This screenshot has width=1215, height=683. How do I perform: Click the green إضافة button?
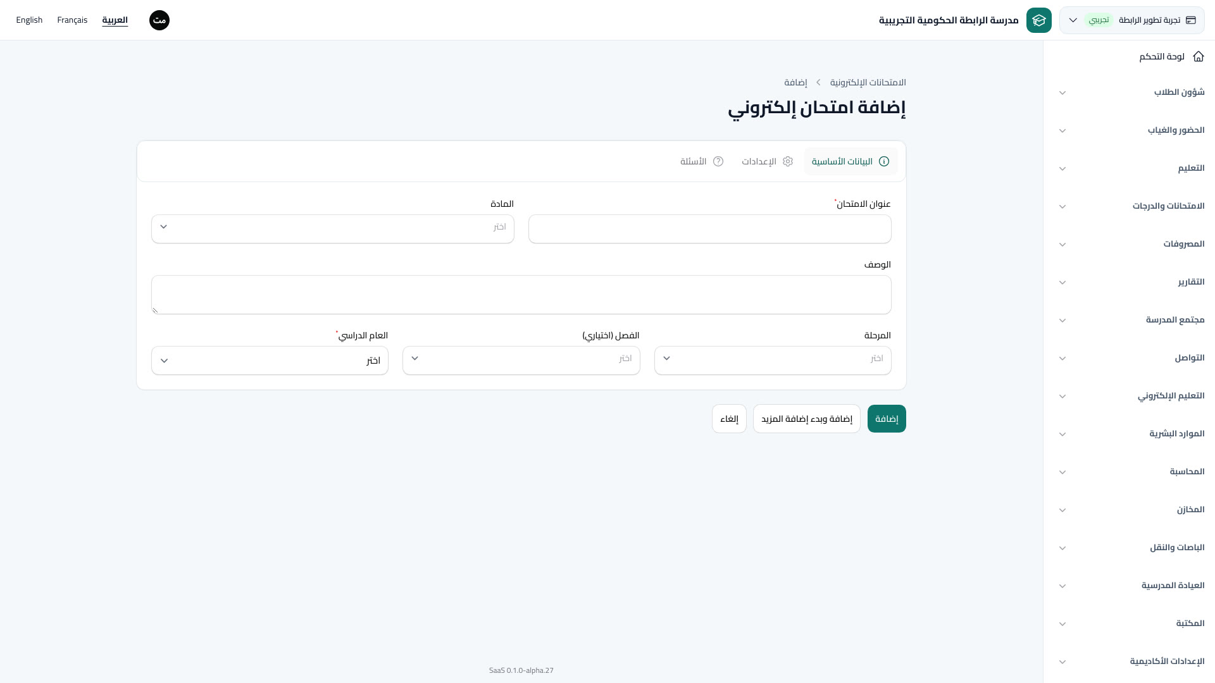pos(887,419)
